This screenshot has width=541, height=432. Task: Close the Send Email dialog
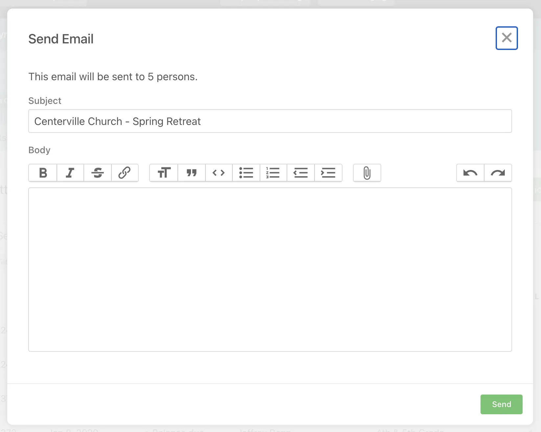(506, 38)
